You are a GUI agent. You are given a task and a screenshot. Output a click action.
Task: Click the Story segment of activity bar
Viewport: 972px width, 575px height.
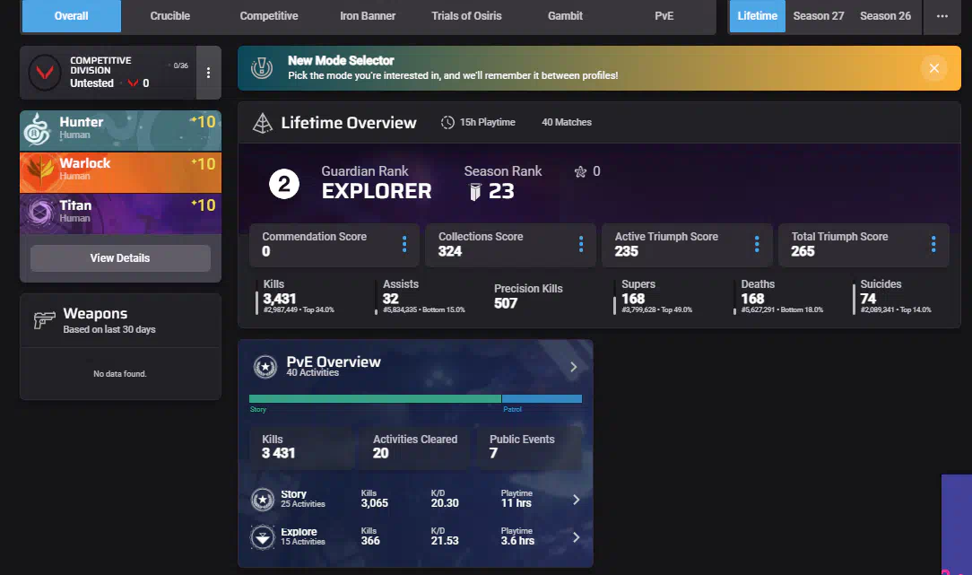click(375, 398)
